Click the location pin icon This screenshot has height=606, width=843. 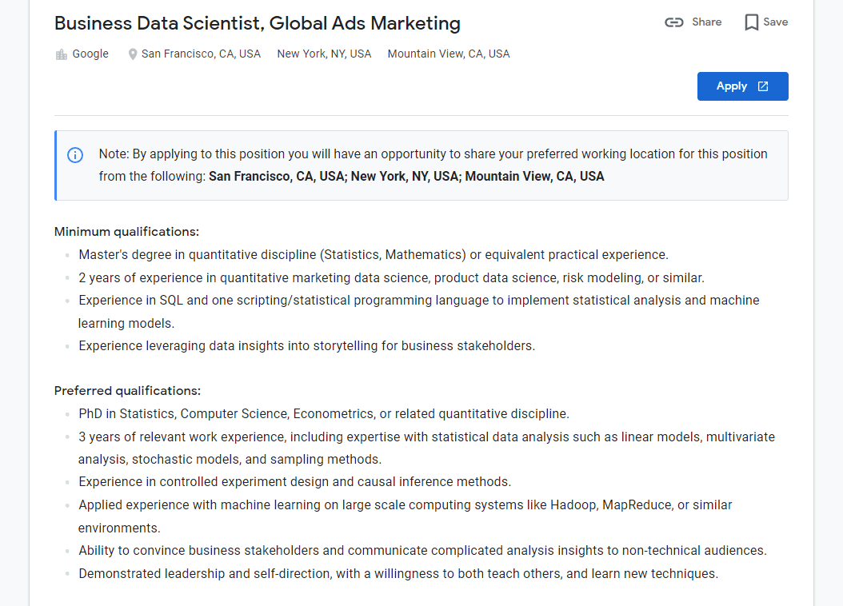pos(132,54)
